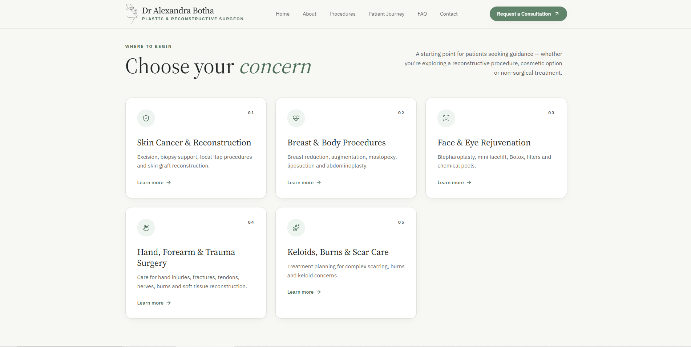This screenshot has height=347, width=691.
Task: Click arrow beside Learn more under Keloids, Burns
Action: point(319,292)
